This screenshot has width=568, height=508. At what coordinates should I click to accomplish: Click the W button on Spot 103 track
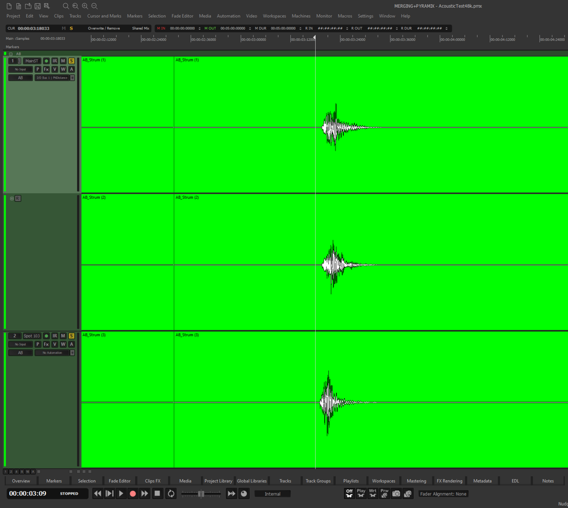pos(63,344)
